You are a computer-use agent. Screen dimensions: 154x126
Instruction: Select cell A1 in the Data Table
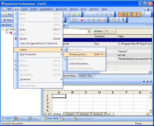click(x=59, y=96)
